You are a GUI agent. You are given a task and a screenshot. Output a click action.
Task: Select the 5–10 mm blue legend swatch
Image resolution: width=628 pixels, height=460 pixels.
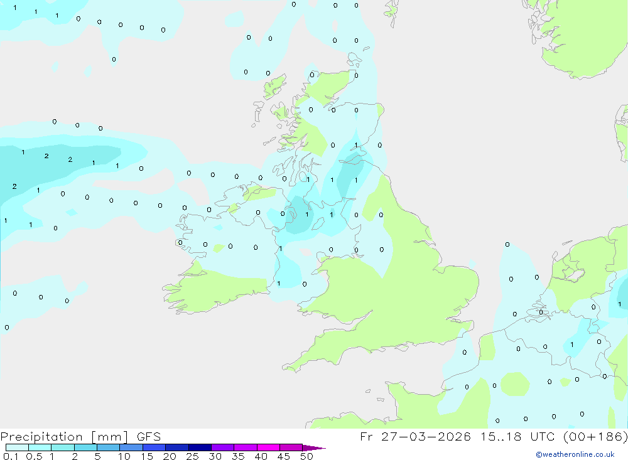tap(109, 447)
